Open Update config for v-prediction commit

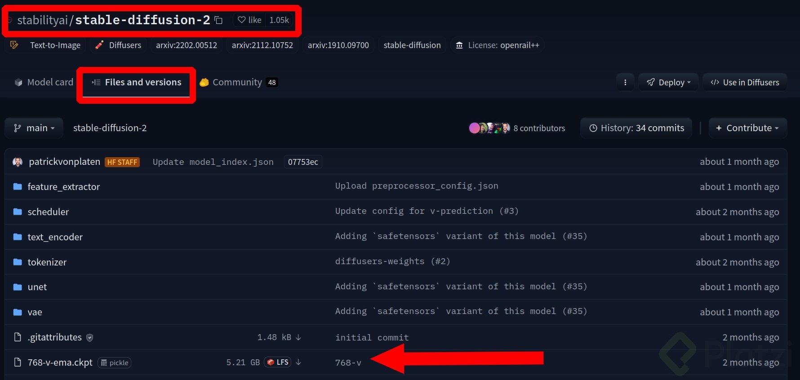click(427, 211)
